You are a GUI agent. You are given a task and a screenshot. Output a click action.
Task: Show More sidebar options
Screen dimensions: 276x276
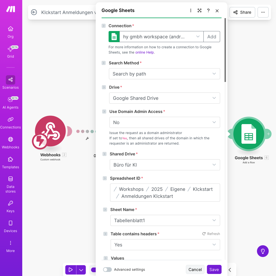(11, 246)
